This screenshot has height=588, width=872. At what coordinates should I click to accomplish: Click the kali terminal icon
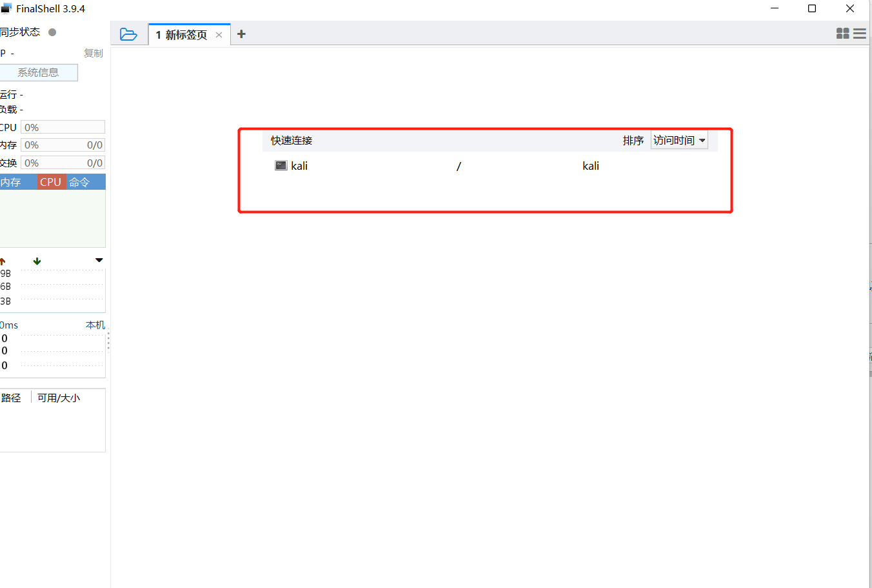click(281, 166)
